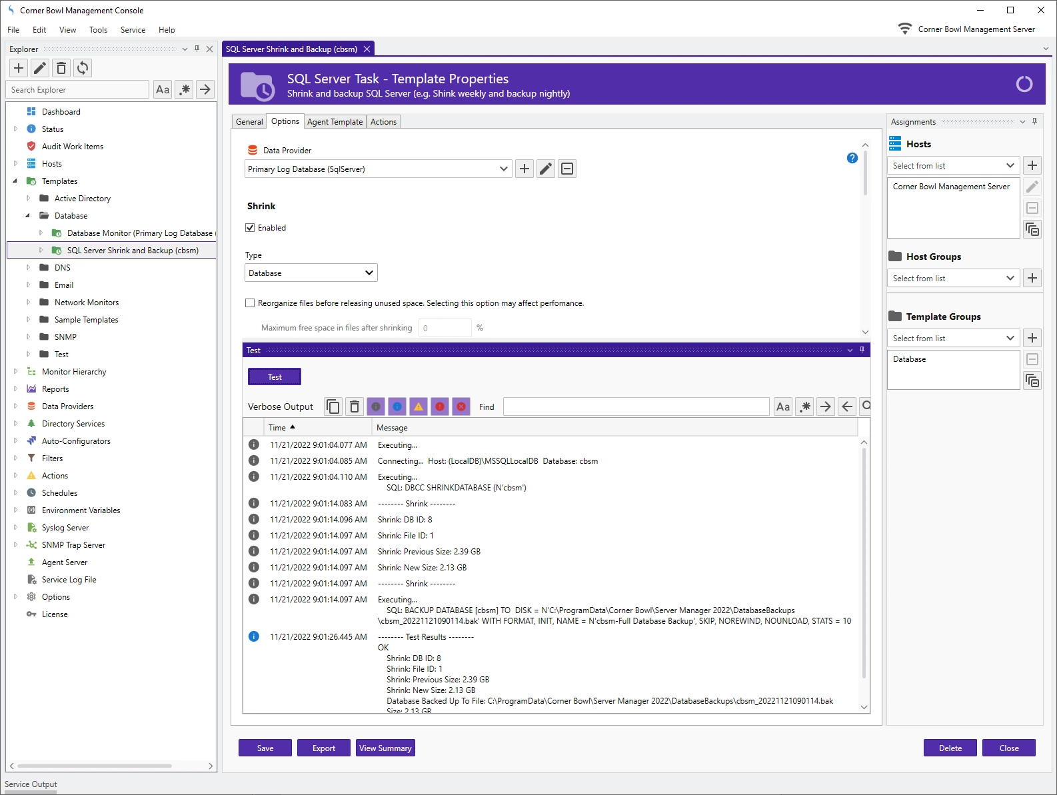1057x795 pixels.
Task: Run the Test button
Action: tap(275, 377)
